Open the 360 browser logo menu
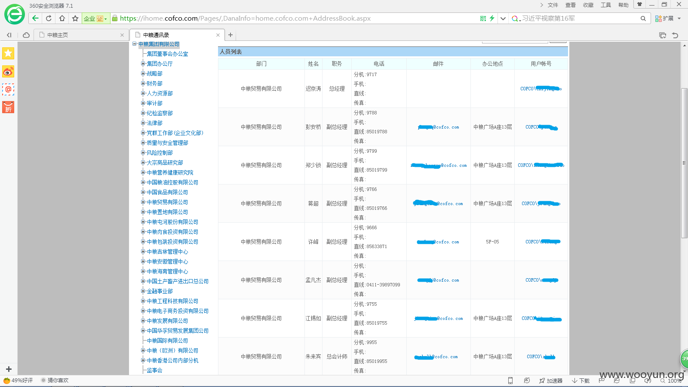688x387 pixels. click(15, 15)
